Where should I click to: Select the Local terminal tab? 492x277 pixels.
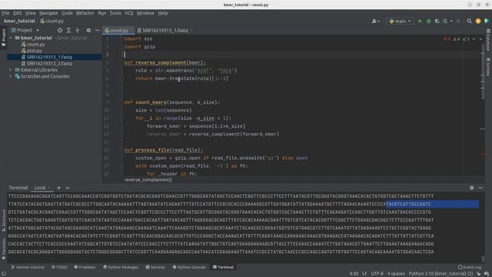click(x=40, y=188)
